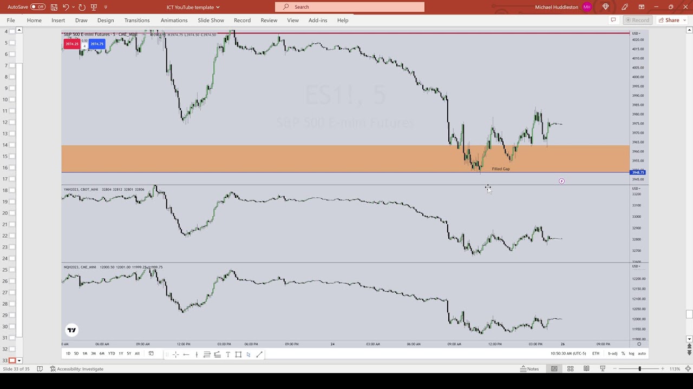Click the zoom slider handle
The width and height of the screenshot is (693, 389).
coord(639,369)
